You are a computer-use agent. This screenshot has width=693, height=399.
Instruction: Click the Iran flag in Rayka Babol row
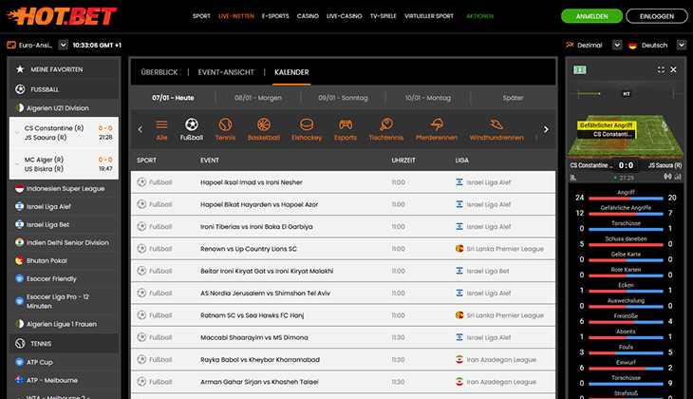pos(459,359)
